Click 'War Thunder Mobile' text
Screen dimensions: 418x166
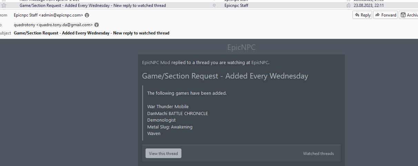click(x=168, y=107)
